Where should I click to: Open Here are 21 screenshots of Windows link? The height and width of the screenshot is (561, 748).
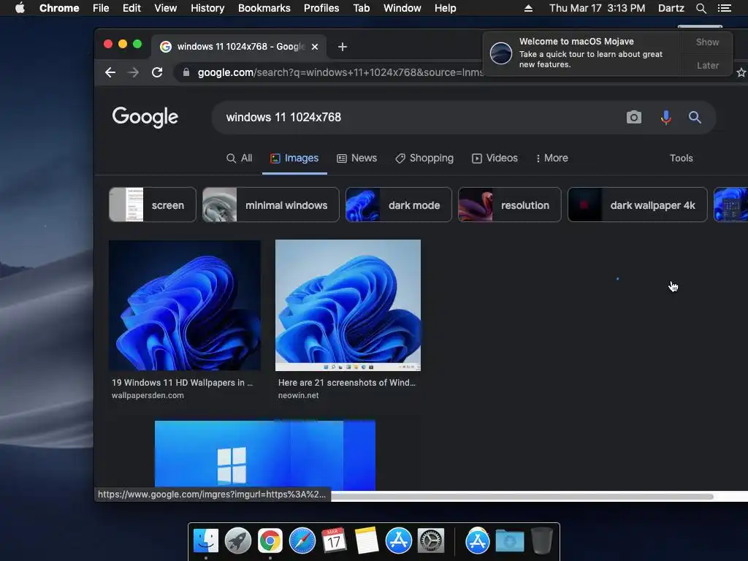tap(347, 383)
